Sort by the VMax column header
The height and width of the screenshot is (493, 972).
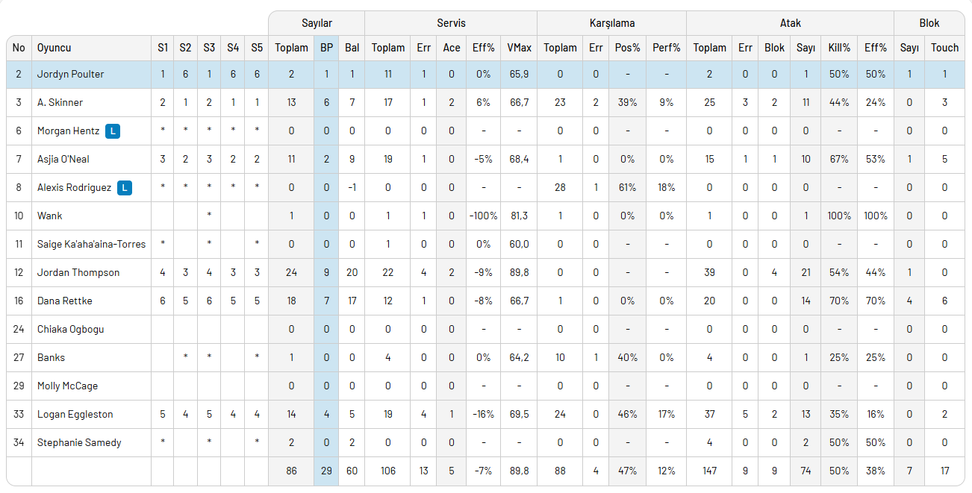point(519,48)
